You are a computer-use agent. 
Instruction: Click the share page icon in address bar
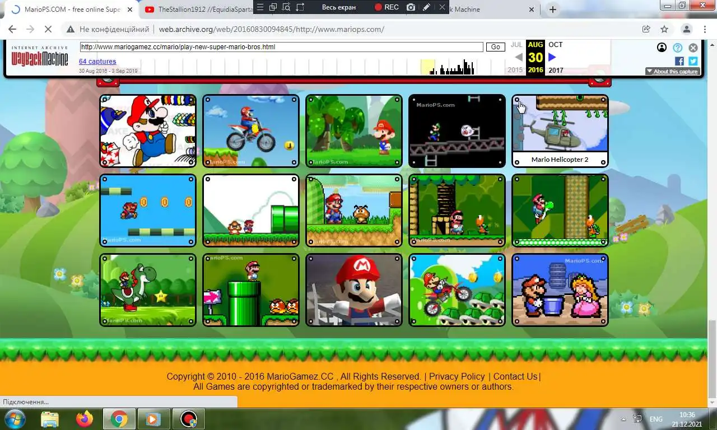coord(646,29)
